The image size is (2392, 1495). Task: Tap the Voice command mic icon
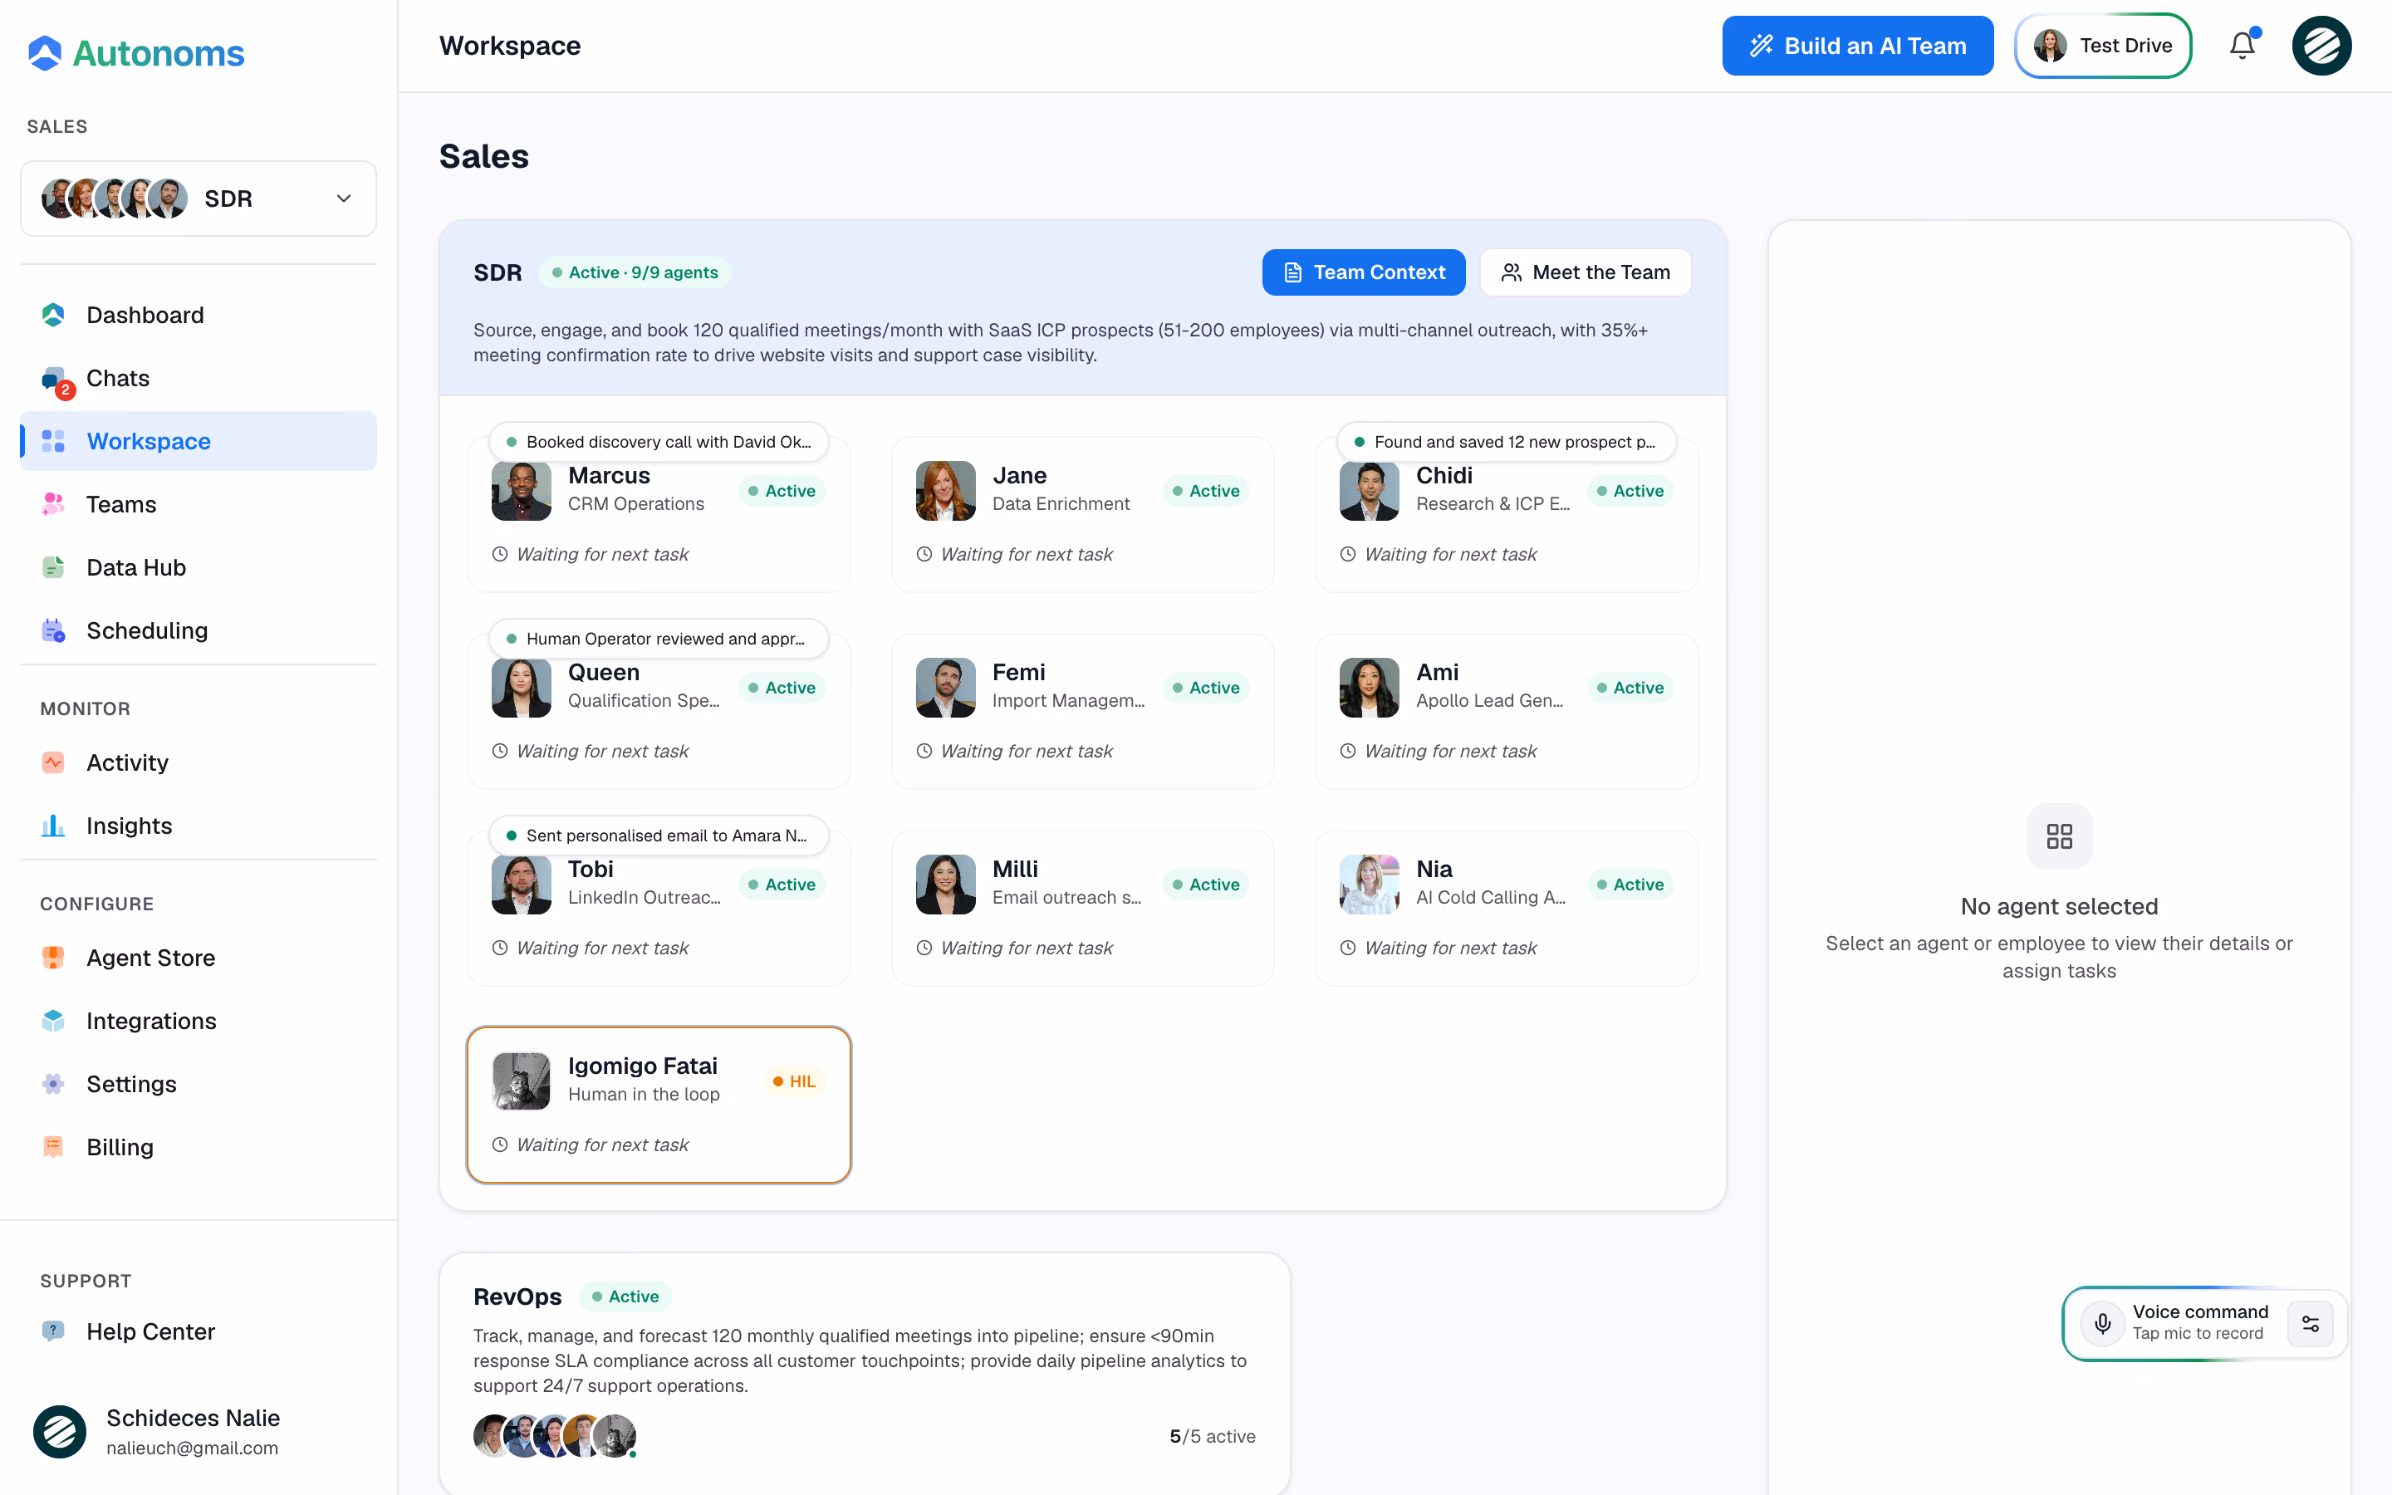click(2102, 1323)
